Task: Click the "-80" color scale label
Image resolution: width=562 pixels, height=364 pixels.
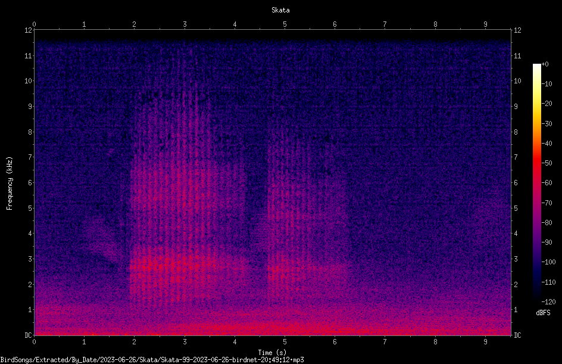Action: point(547,223)
